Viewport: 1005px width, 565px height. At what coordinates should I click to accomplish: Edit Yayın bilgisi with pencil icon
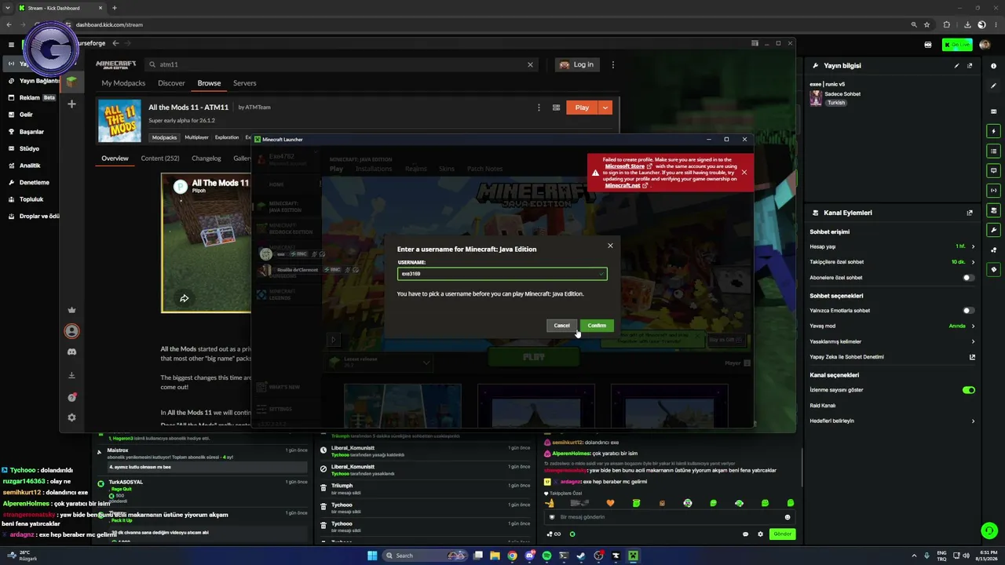[x=956, y=66]
